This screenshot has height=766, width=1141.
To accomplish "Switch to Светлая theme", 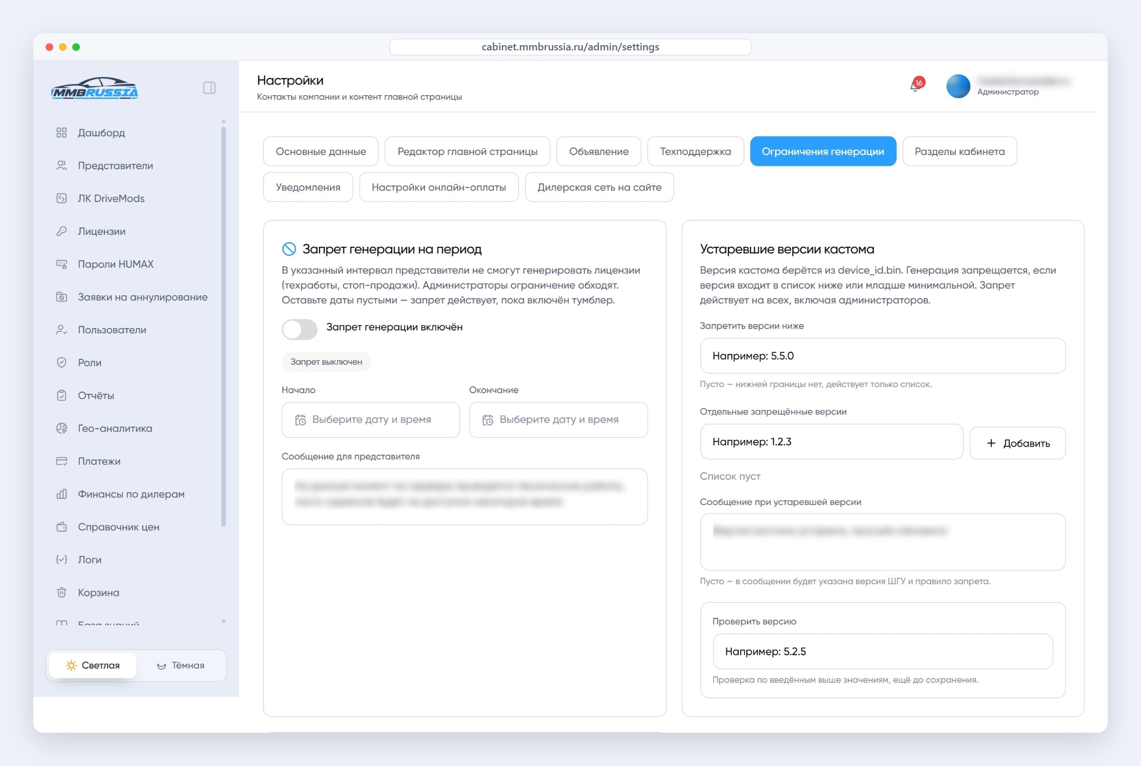I will (x=93, y=665).
